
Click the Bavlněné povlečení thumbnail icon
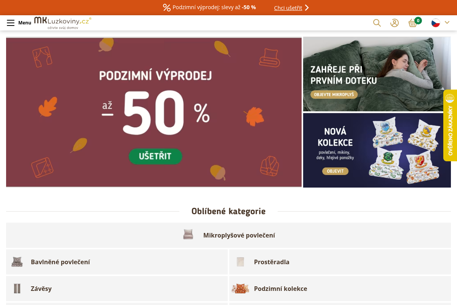pyautogui.click(x=17, y=262)
